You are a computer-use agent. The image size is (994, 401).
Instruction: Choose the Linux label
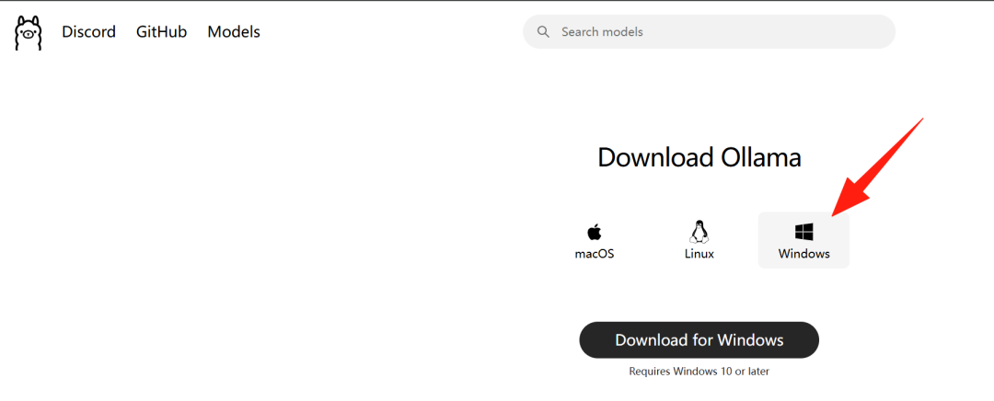coord(699,254)
